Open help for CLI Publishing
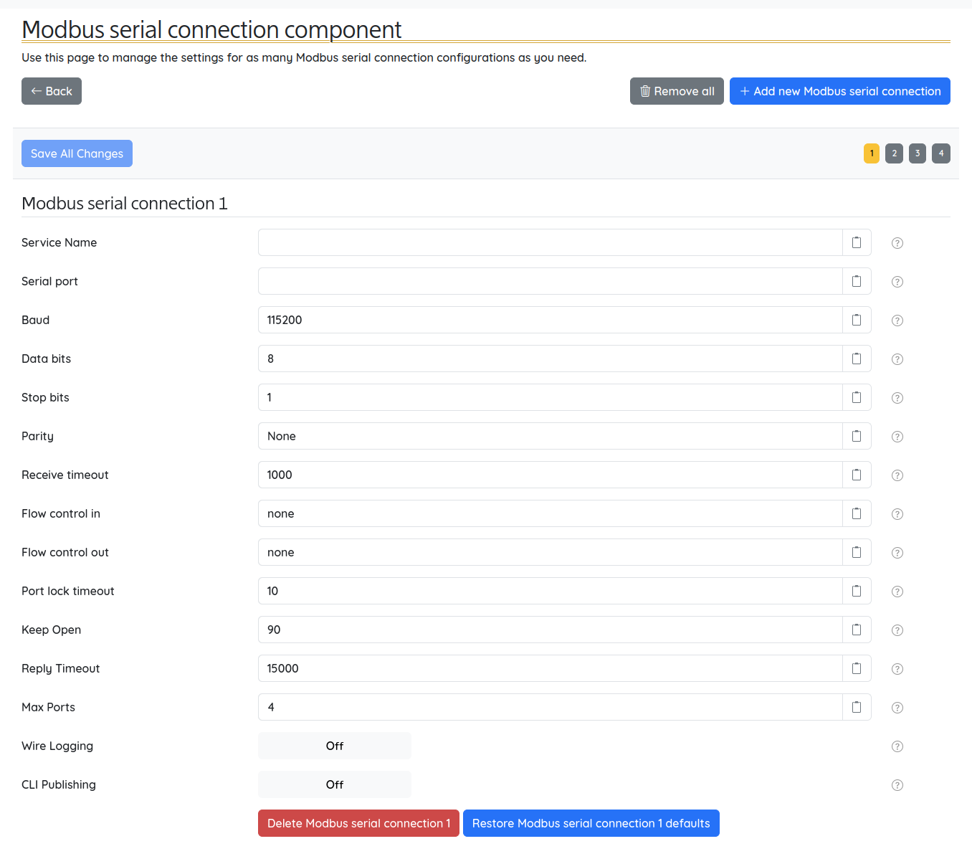The height and width of the screenshot is (859, 972). click(x=897, y=785)
